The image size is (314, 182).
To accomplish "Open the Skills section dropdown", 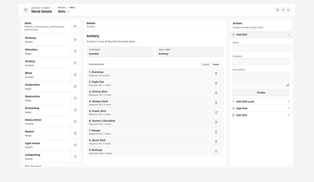I will [64, 12].
